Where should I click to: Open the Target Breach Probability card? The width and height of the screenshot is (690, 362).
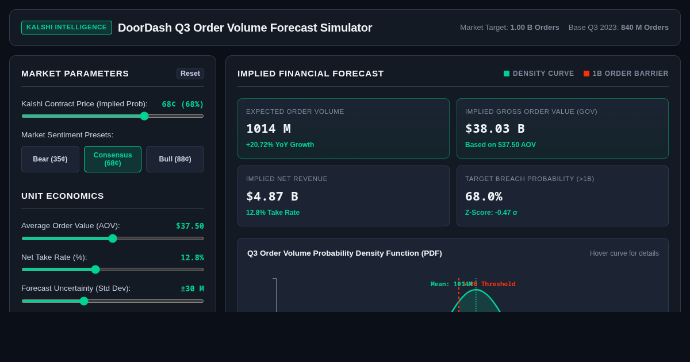562,196
